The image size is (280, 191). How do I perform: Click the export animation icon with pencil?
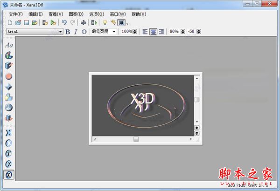45,23
